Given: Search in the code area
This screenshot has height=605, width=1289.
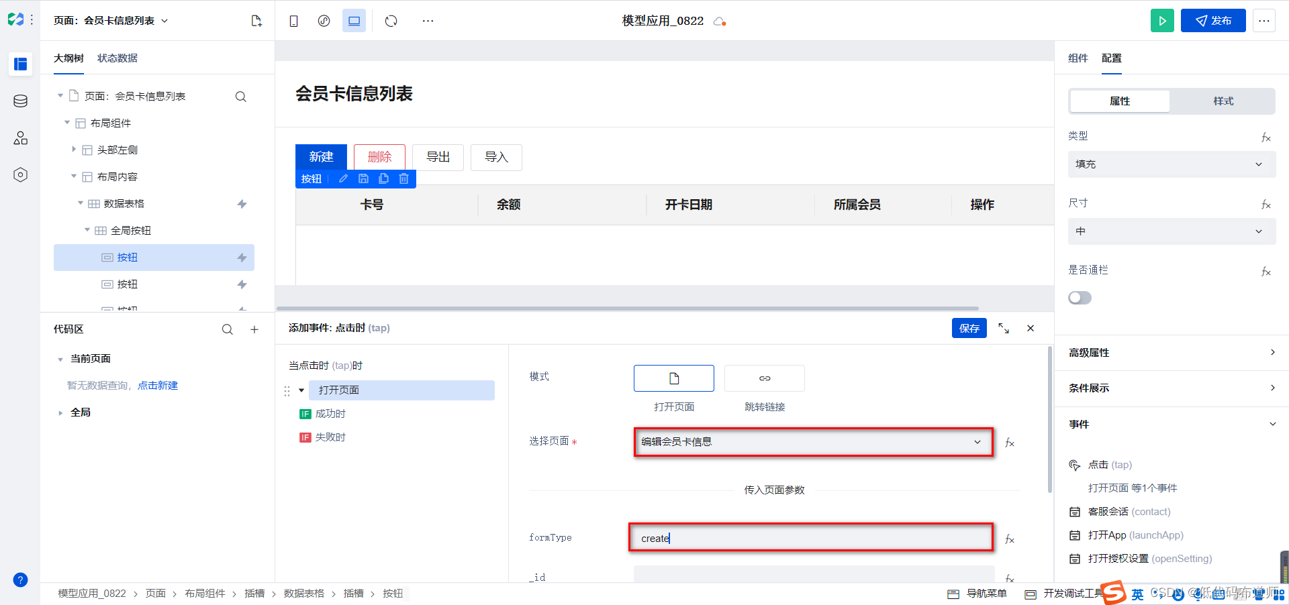Looking at the screenshot, I should click(228, 329).
